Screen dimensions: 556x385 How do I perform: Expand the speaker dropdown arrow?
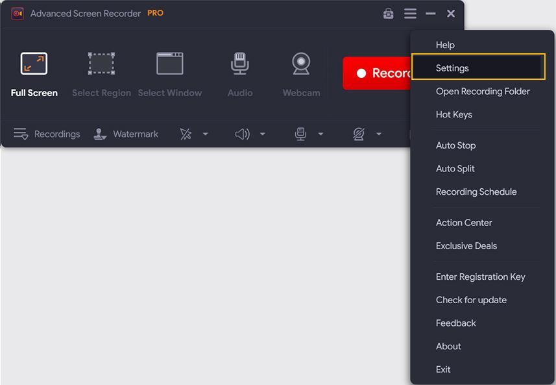(263, 134)
